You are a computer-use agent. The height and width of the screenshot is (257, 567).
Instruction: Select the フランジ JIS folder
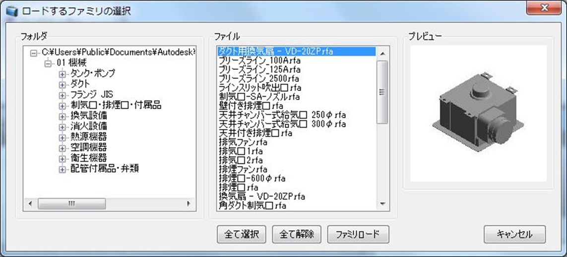(92, 95)
